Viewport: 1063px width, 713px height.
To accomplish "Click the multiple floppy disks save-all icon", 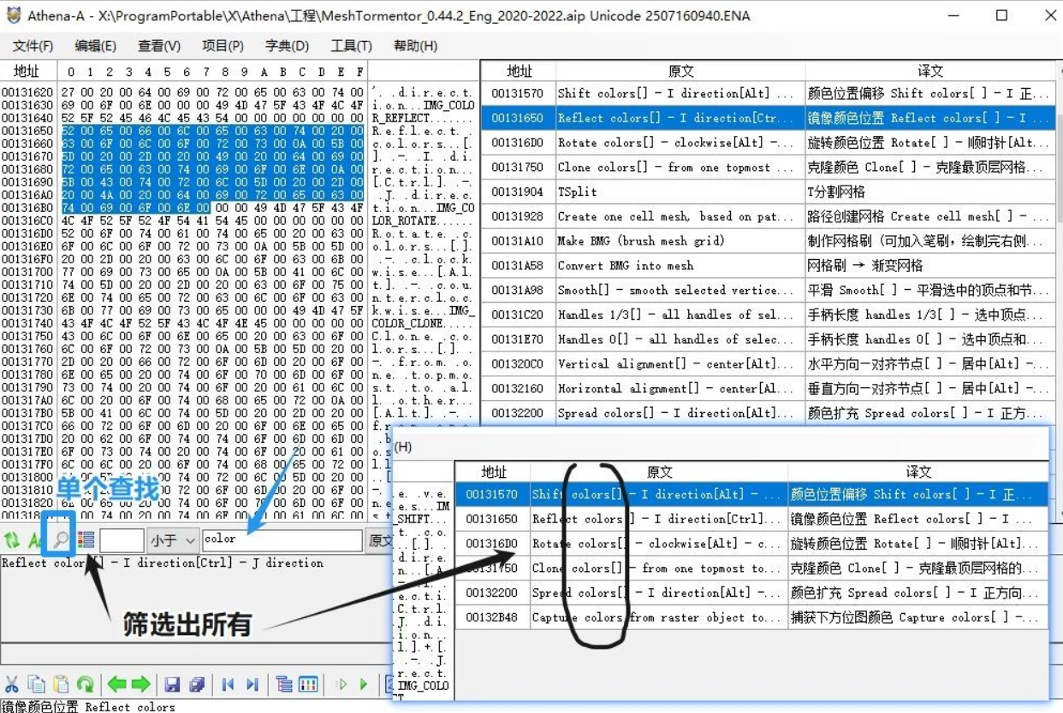I will pos(197,684).
